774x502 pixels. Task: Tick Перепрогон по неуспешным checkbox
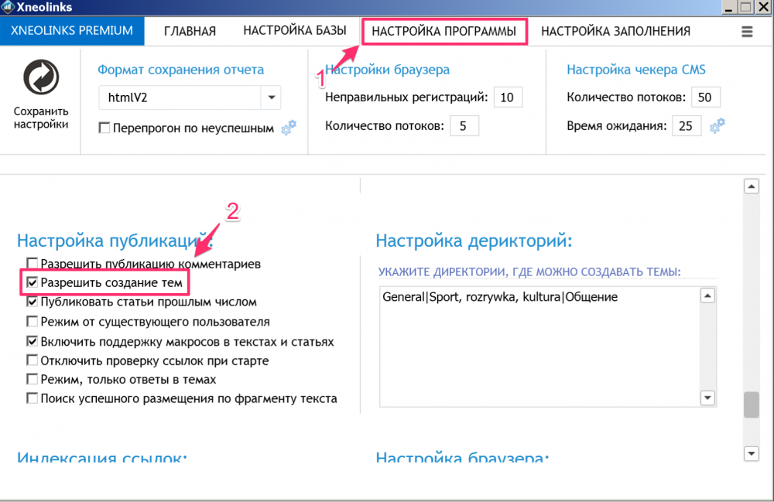(x=104, y=128)
